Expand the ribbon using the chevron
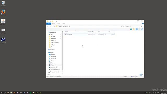Screen dimensions: 167x94 coord(141,23)
